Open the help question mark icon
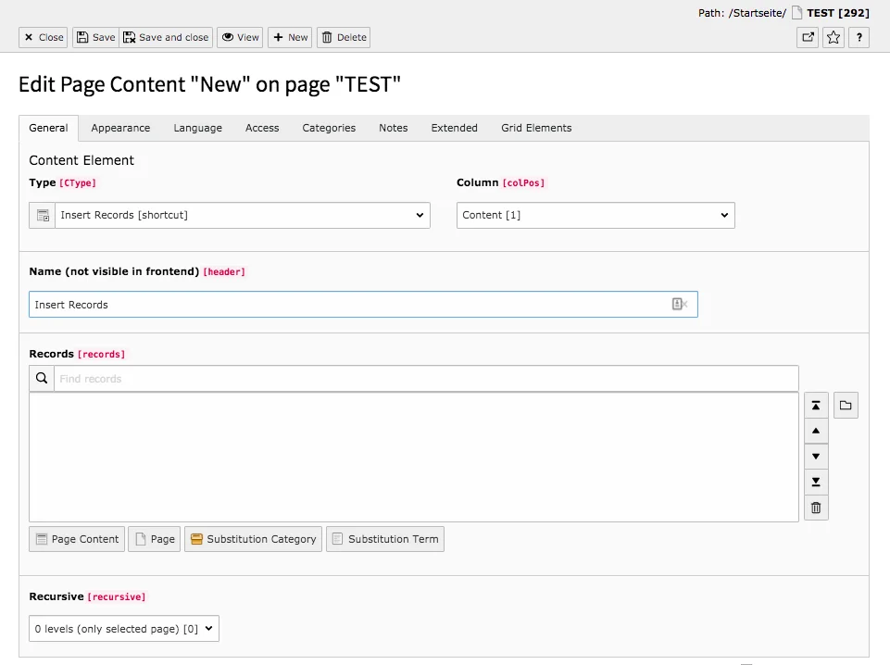 pos(858,37)
